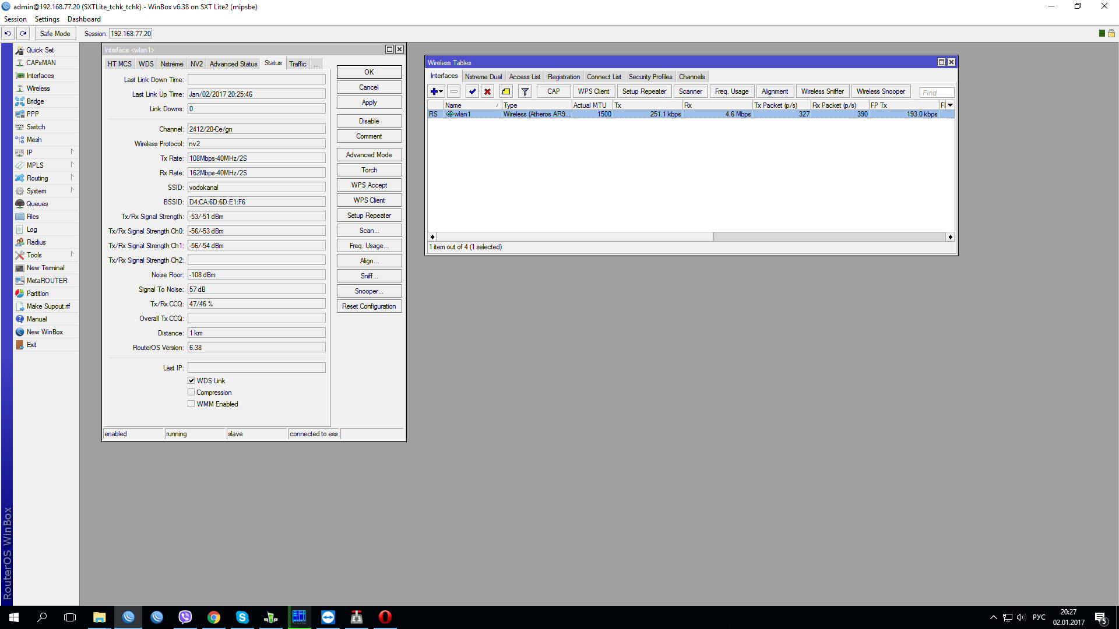This screenshot has height=629, width=1119.
Task: Click the yellow comment note icon
Action: point(506,91)
